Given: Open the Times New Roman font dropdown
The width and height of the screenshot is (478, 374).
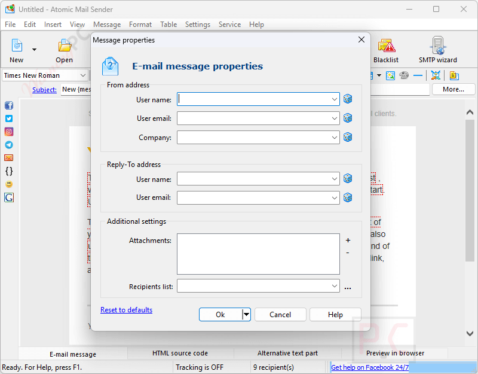Looking at the screenshot, I should point(82,75).
